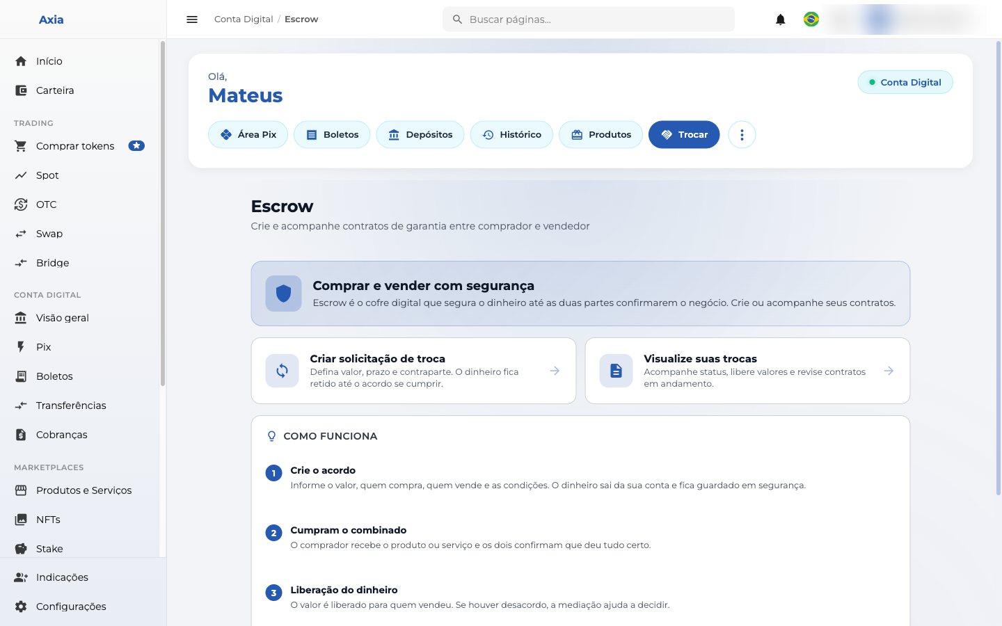This screenshot has height=626, width=1002.
Task: Toggle the hamburger menu icon
Action: [192, 19]
